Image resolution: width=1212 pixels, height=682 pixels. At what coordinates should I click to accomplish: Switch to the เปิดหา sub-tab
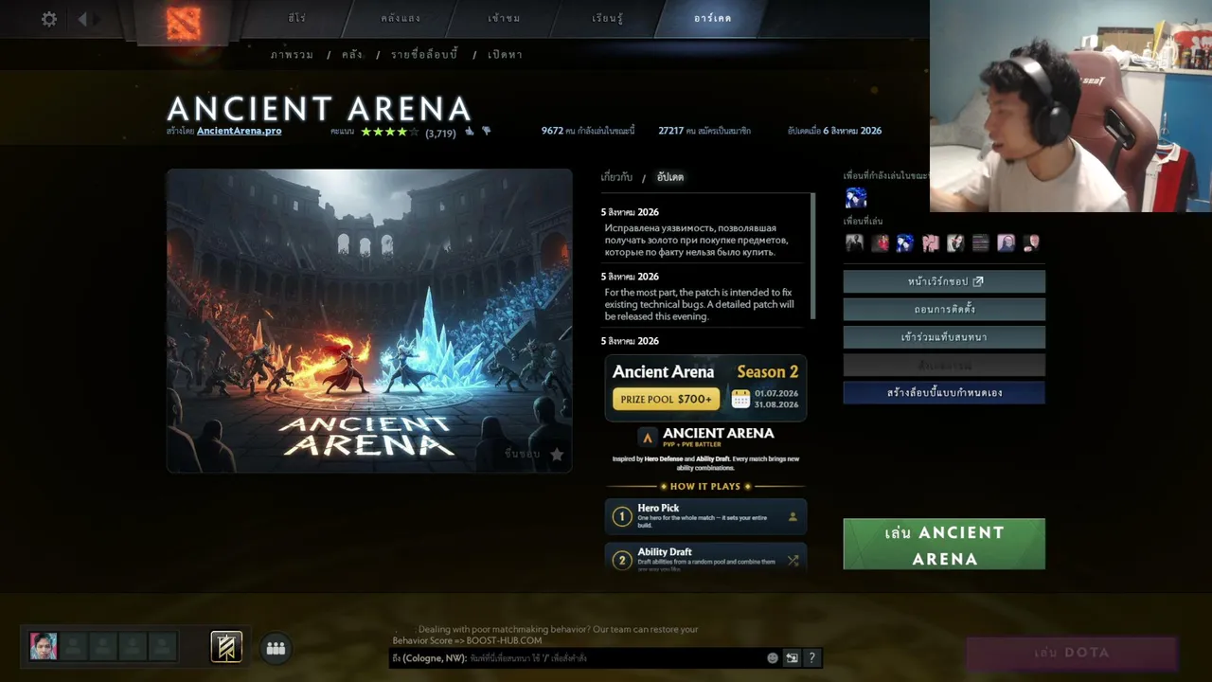pyautogui.click(x=505, y=55)
